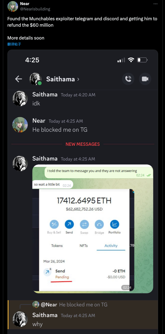
Task: Open the tweet's three-dot more options menu
Action: point(155,4)
